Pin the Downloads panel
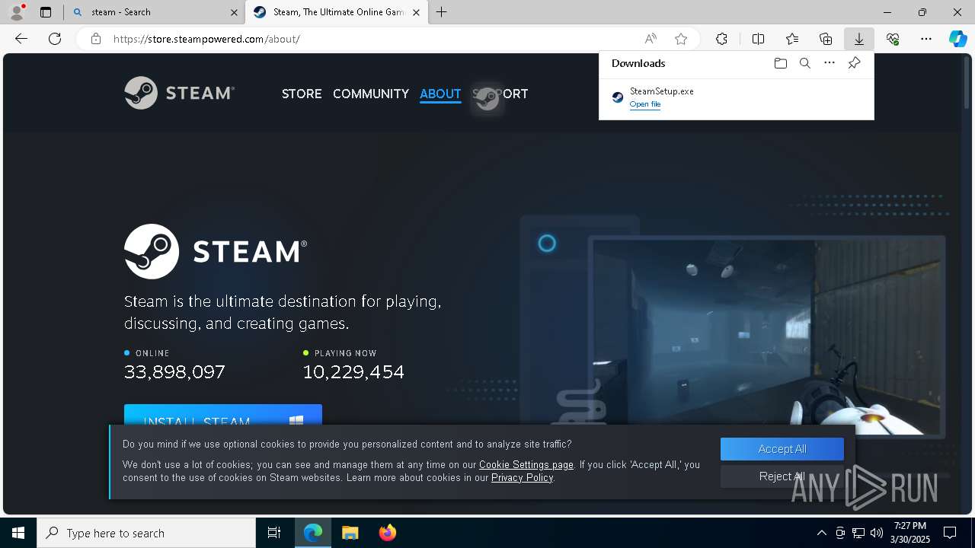This screenshot has width=975, height=548. click(x=854, y=63)
